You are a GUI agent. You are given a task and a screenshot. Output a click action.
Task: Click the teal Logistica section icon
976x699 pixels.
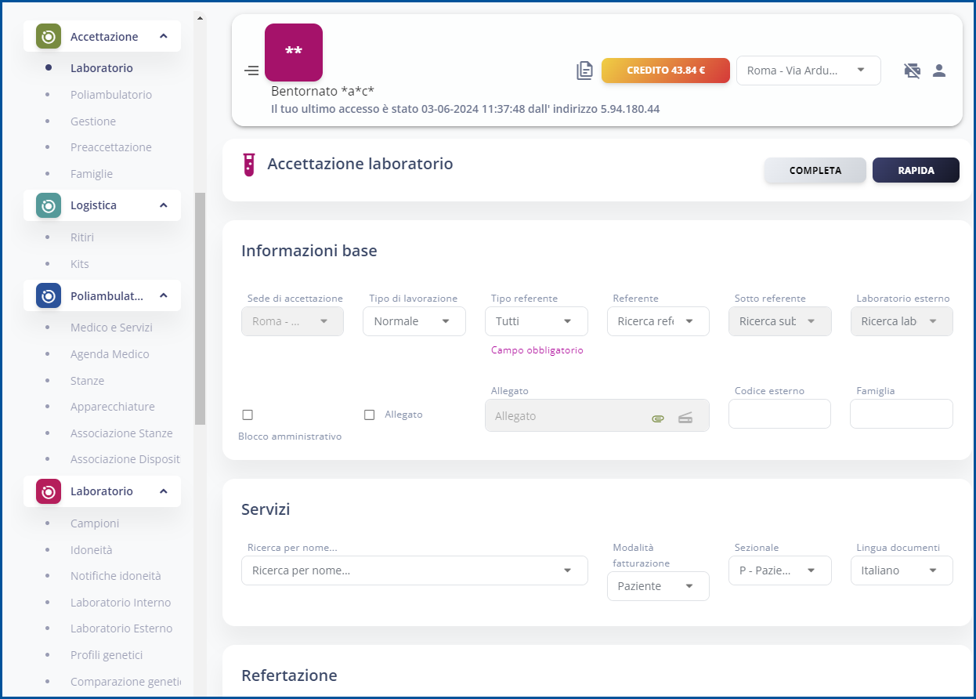tap(49, 205)
